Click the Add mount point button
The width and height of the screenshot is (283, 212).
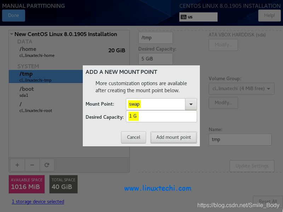tap(173, 137)
